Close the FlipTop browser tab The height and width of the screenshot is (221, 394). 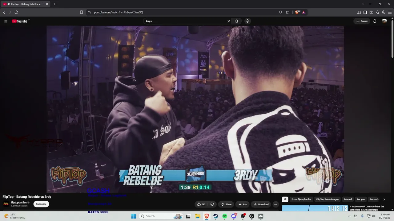[47, 4]
